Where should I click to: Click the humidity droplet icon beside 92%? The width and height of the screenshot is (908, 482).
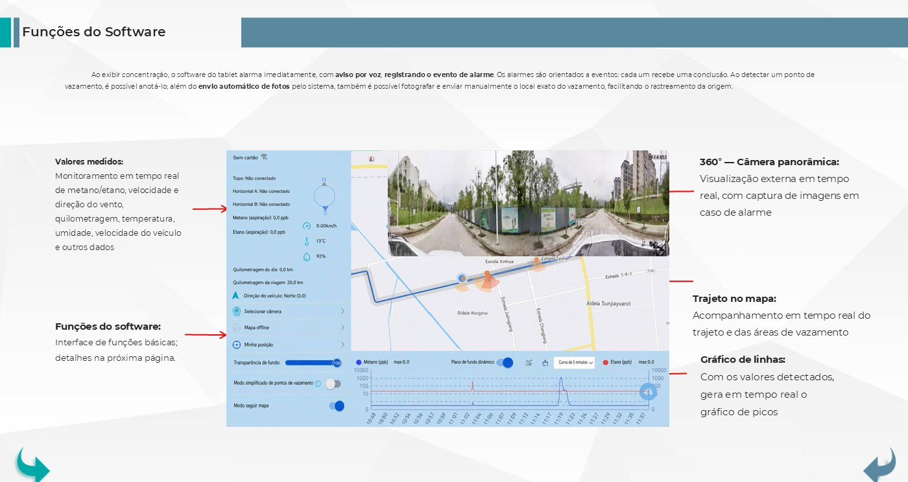[x=307, y=257]
